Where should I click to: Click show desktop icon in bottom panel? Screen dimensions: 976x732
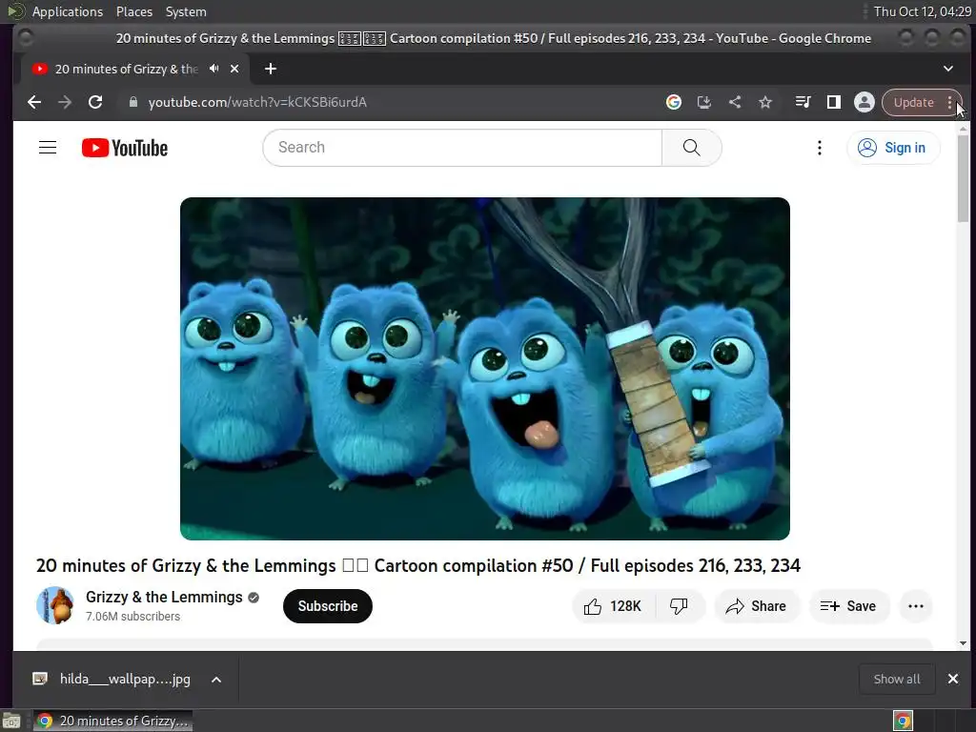11,722
